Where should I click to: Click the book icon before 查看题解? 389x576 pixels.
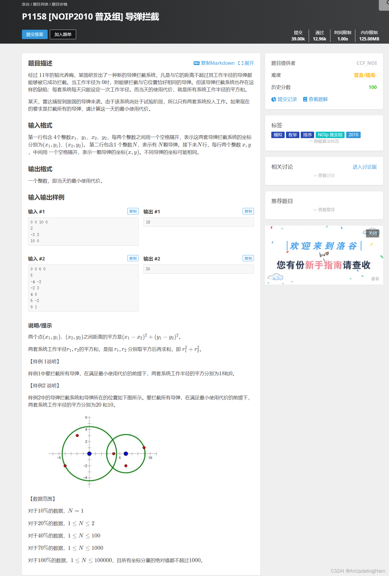click(x=305, y=99)
